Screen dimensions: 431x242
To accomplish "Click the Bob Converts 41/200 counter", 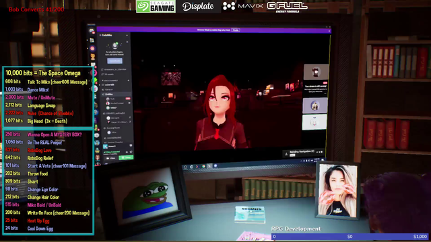I will (x=36, y=9).
